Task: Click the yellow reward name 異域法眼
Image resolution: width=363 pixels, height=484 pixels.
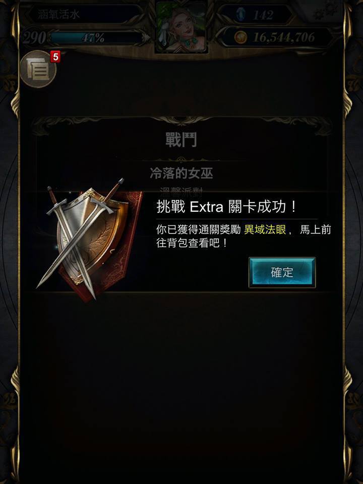Action: pyautogui.click(x=265, y=230)
